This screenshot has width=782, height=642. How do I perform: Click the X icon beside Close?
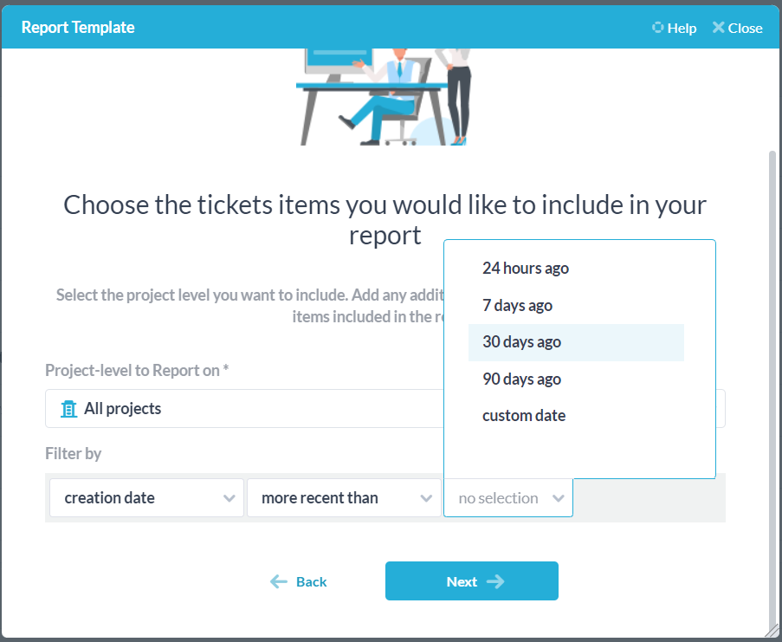718,28
